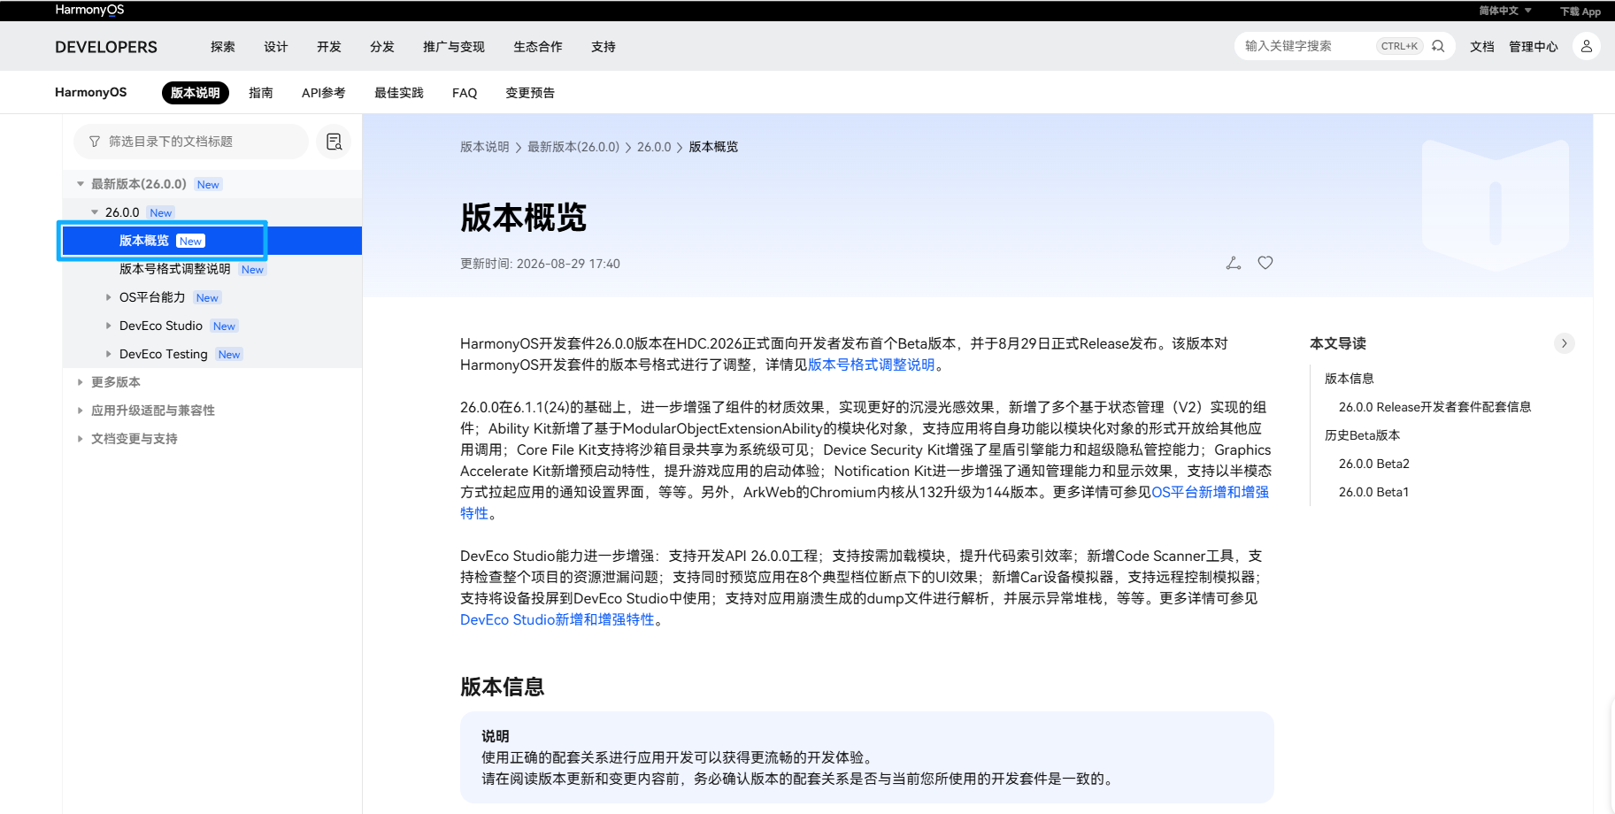Expand the 应用升级适配与兼容性 node
The image size is (1615, 814).
(81, 411)
